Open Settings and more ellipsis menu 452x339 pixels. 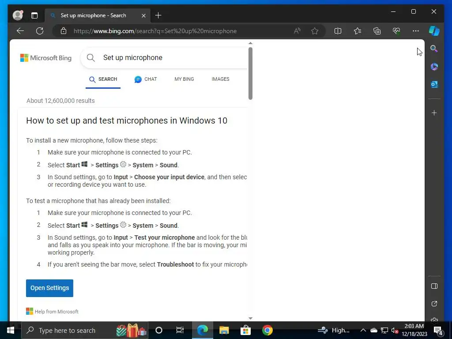click(x=416, y=31)
